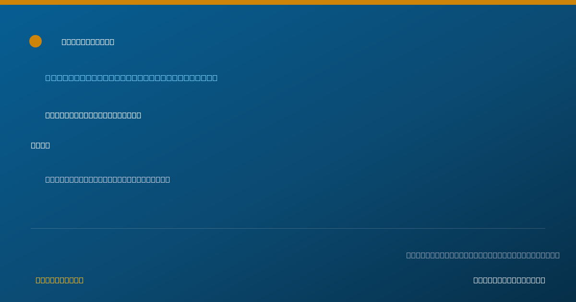Open the light-blue headline text line
The image size is (576, 302).
click(x=132, y=78)
